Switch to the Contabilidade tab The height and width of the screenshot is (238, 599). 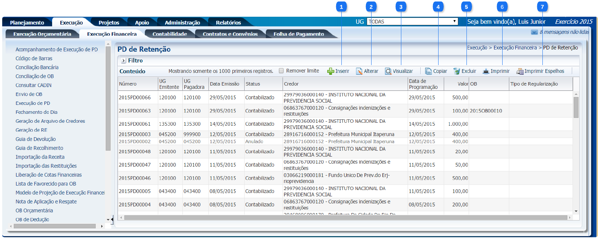coord(169,34)
